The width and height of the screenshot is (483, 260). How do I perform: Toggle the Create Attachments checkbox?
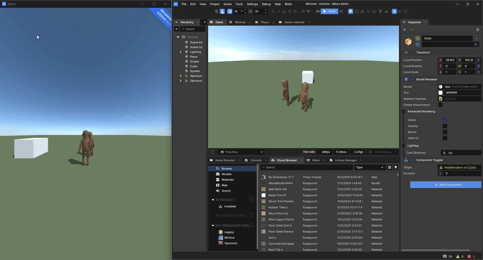click(x=440, y=105)
